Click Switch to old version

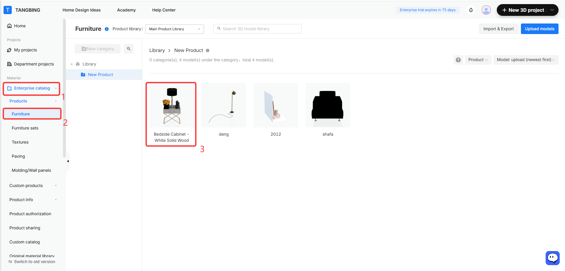[31, 262]
